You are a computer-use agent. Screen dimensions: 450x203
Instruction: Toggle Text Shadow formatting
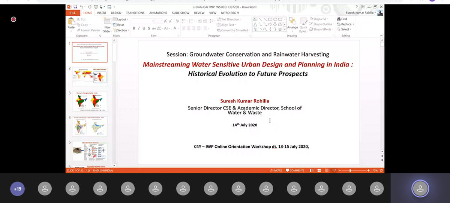click(x=148, y=28)
